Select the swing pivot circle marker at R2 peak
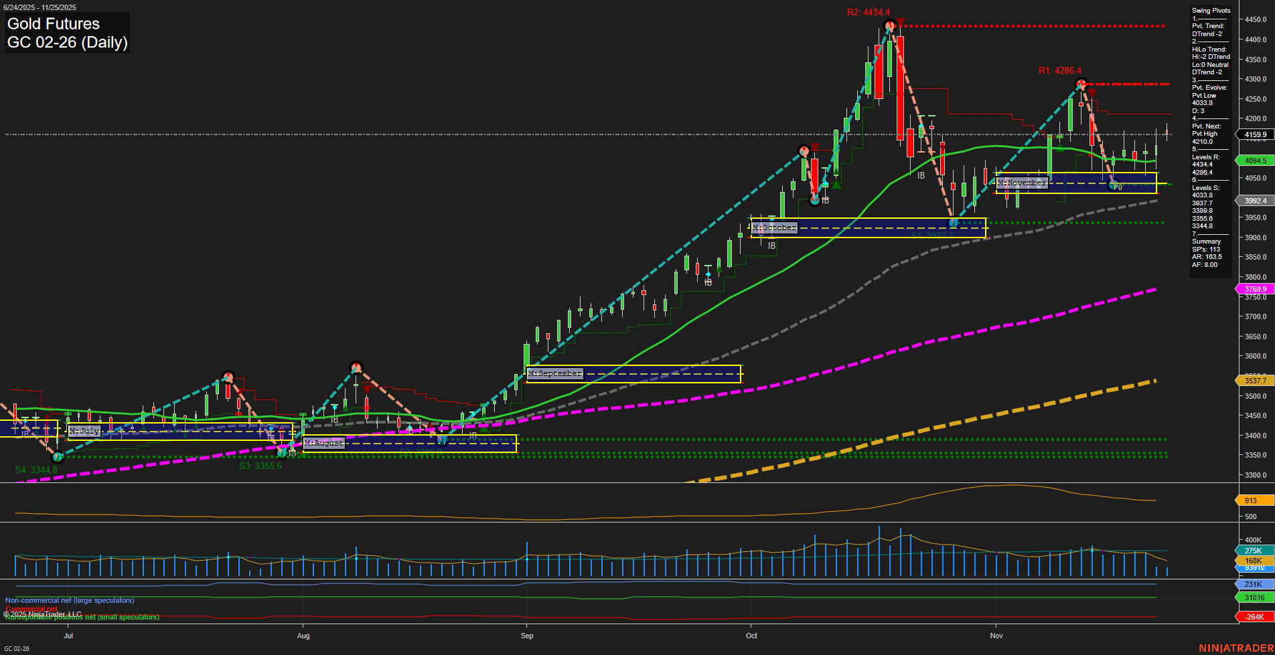The height and width of the screenshot is (655, 1275). (x=889, y=25)
